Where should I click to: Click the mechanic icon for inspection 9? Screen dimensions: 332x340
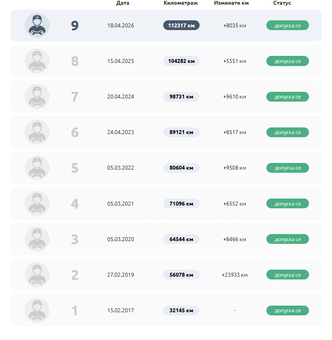click(37, 25)
